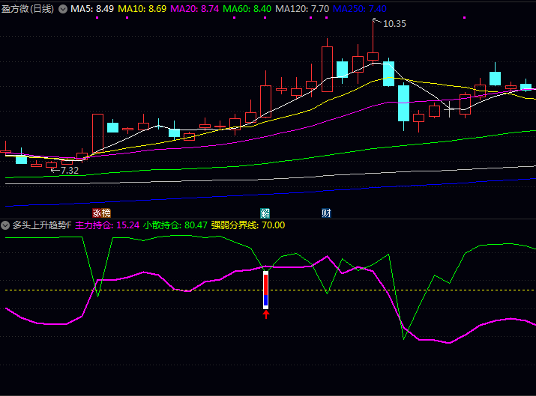The width and height of the screenshot is (536, 396).
Task: Click the 10.35 high price marker
Action: [x=394, y=24]
